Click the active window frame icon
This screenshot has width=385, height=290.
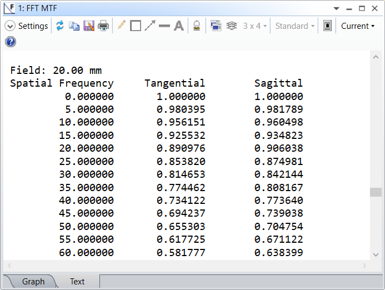tap(327, 26)
